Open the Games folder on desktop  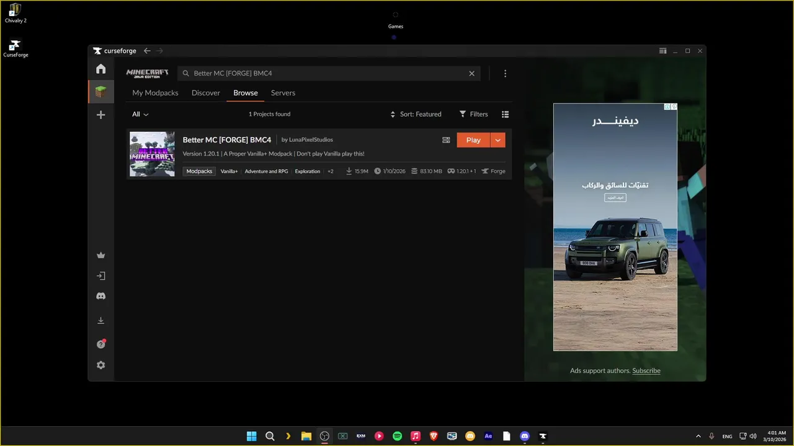pyautogui.click(x=396, y=19)
